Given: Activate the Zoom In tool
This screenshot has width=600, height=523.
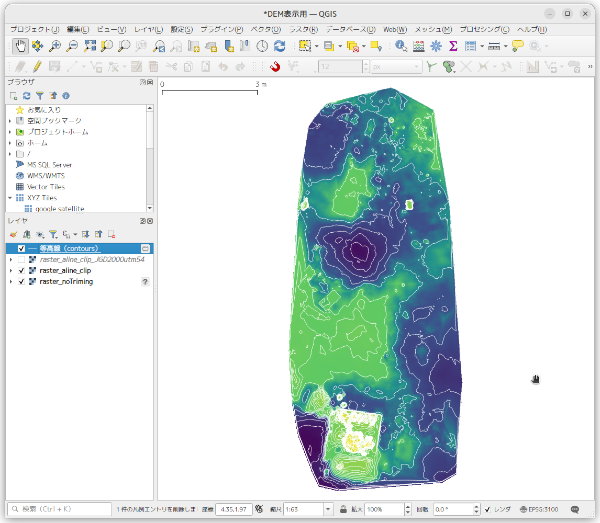Looking at the screenshot, I should pos(54,46).
